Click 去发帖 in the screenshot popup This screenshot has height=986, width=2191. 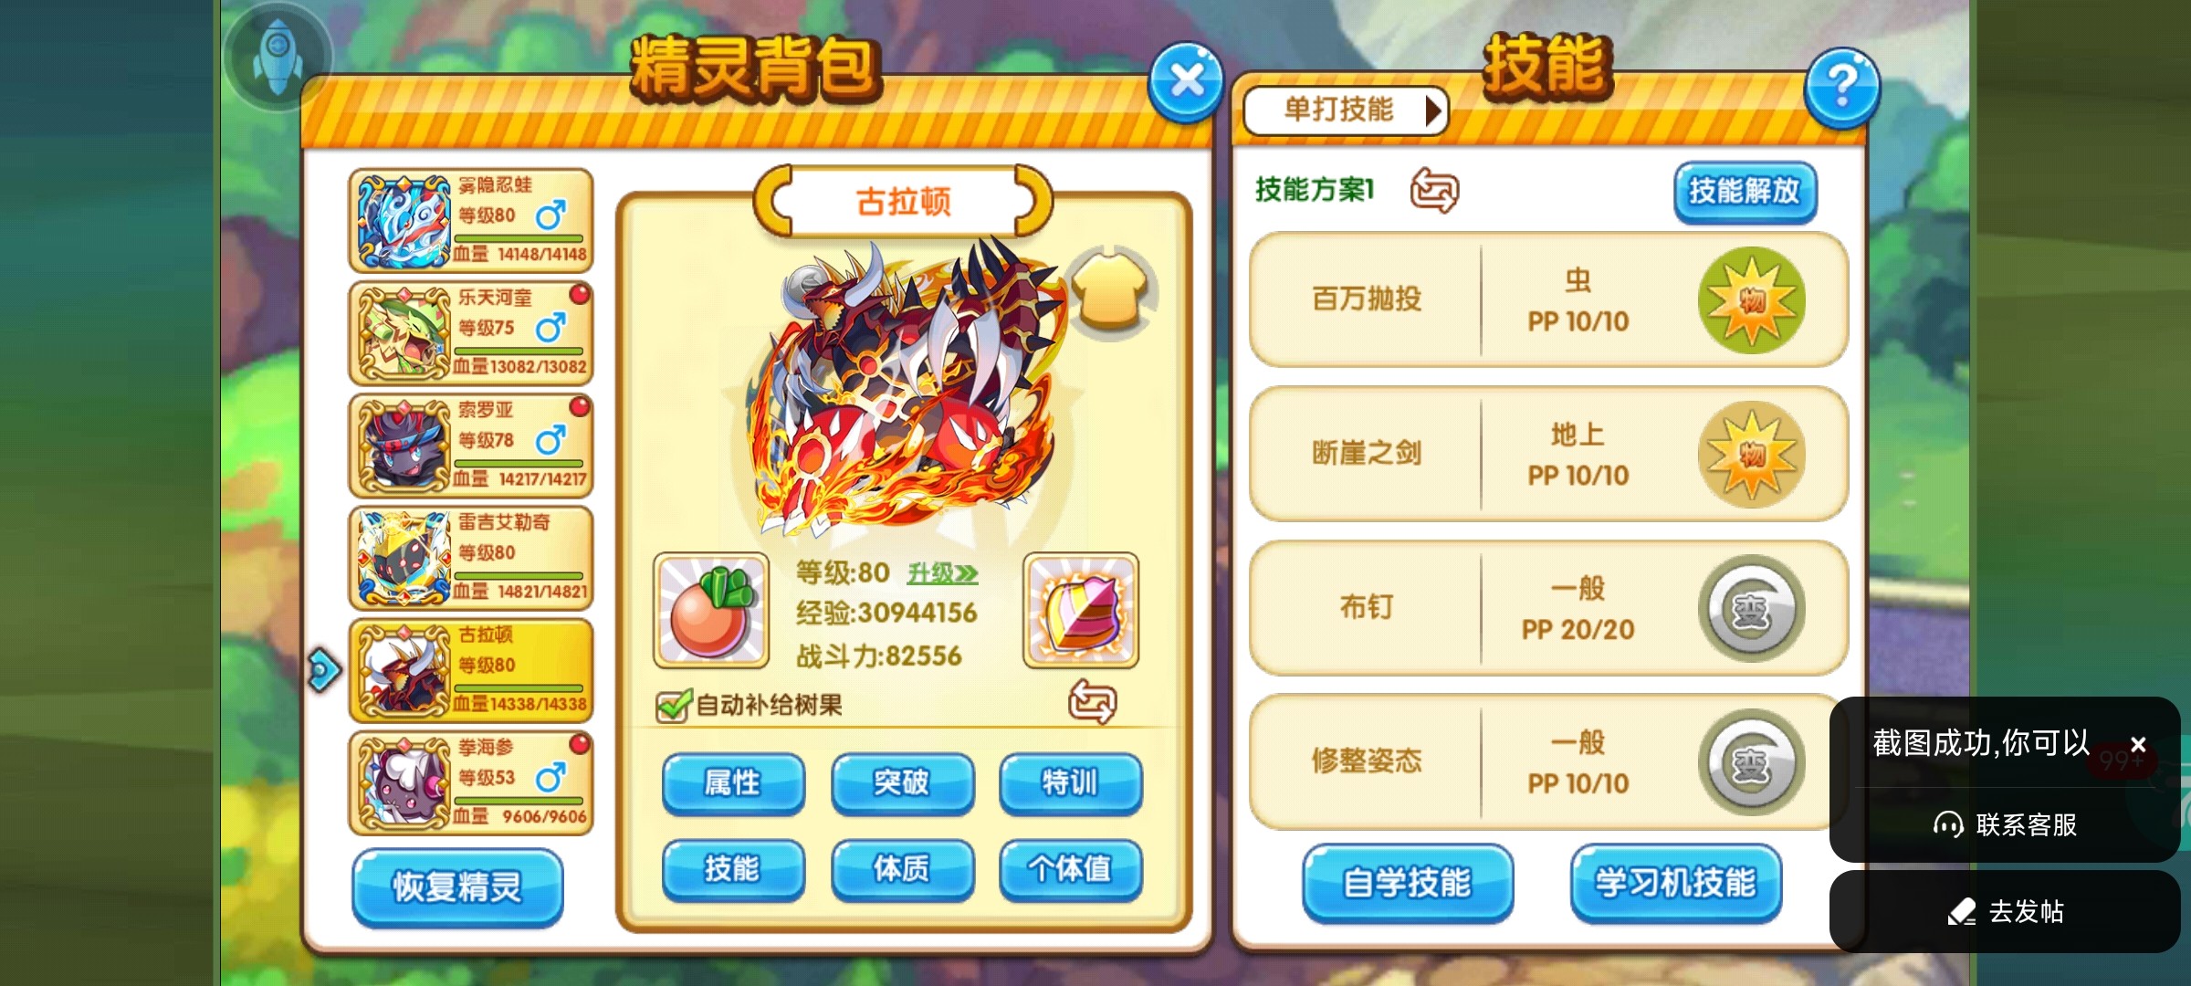tap(2006, 911)
